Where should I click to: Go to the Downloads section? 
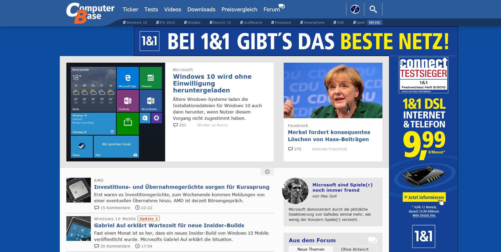coord(201,9)
